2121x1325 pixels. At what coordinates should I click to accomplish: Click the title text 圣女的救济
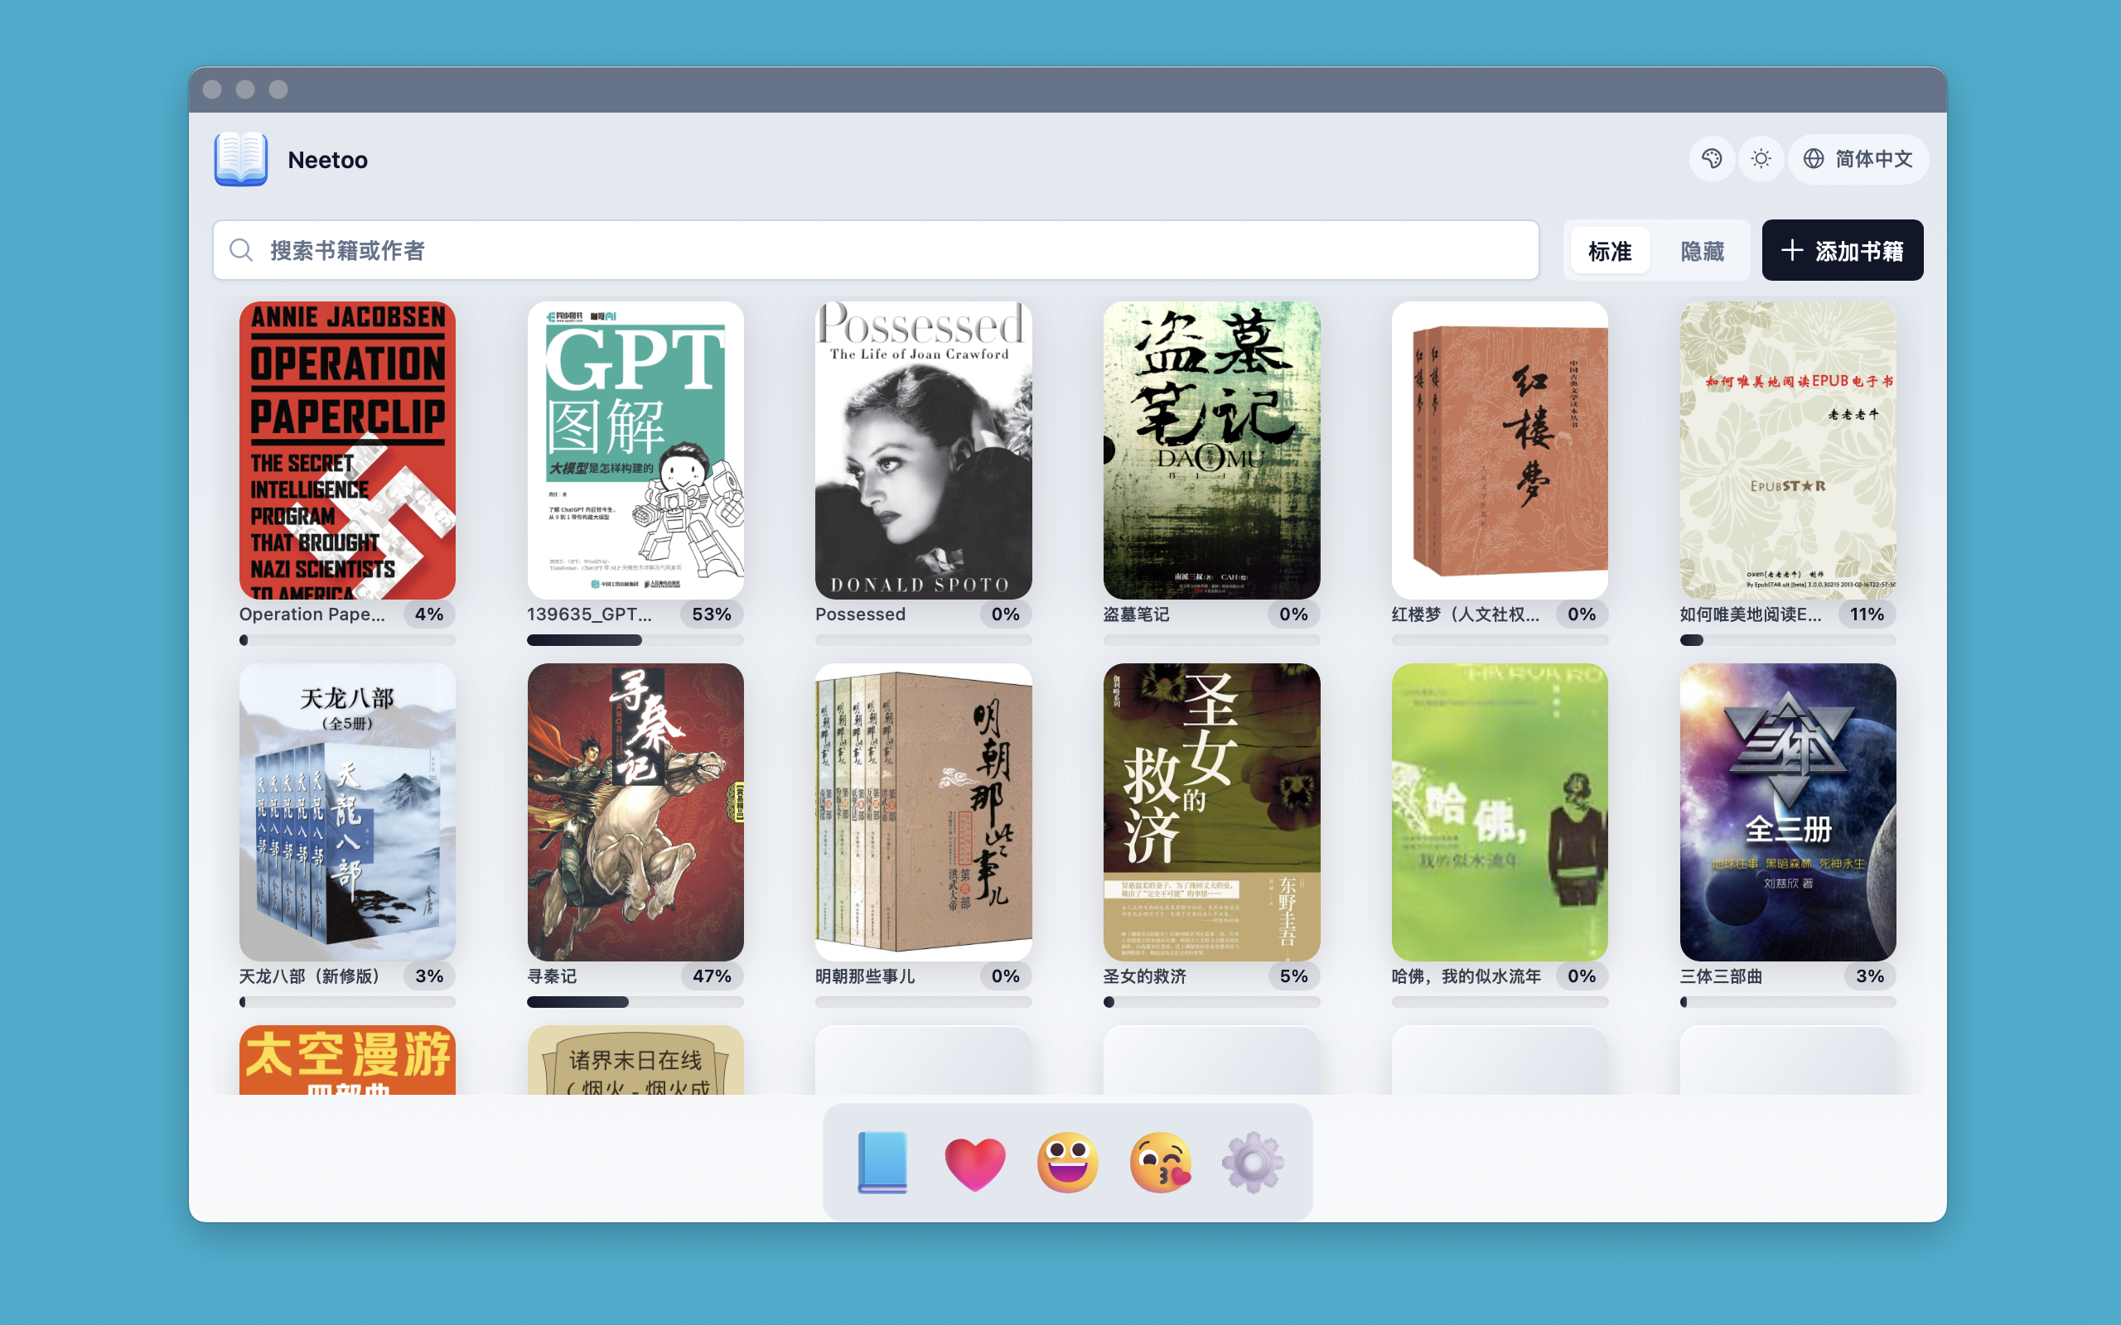pos(1145,976)
